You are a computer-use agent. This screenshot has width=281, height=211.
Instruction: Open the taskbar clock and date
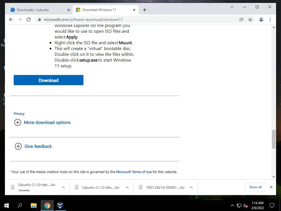(257, 206)
